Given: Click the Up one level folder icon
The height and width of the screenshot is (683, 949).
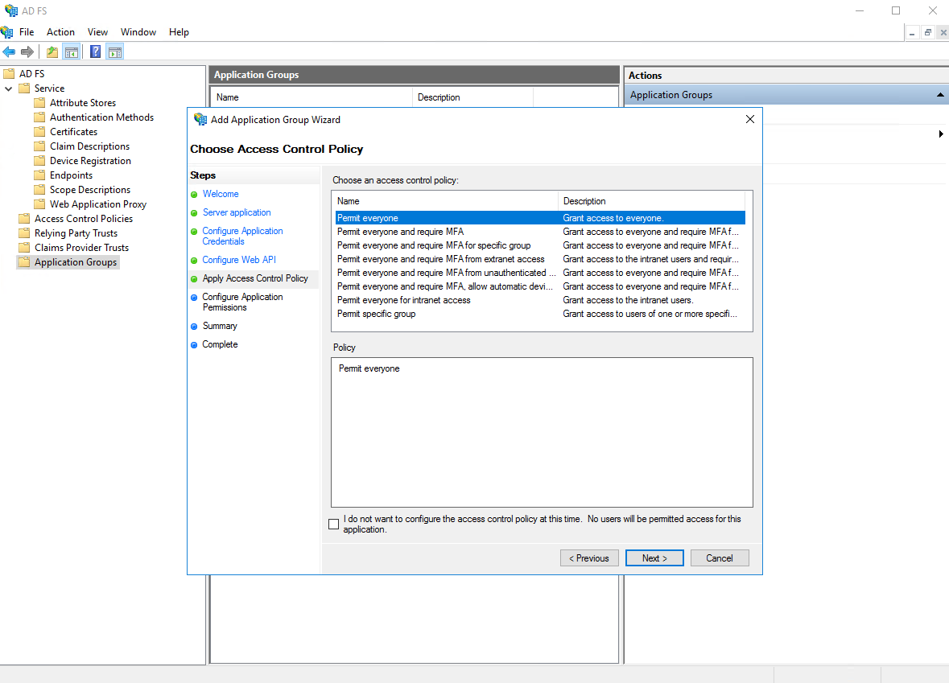Looking at the screenshot, I should click(x=52, y=52).
